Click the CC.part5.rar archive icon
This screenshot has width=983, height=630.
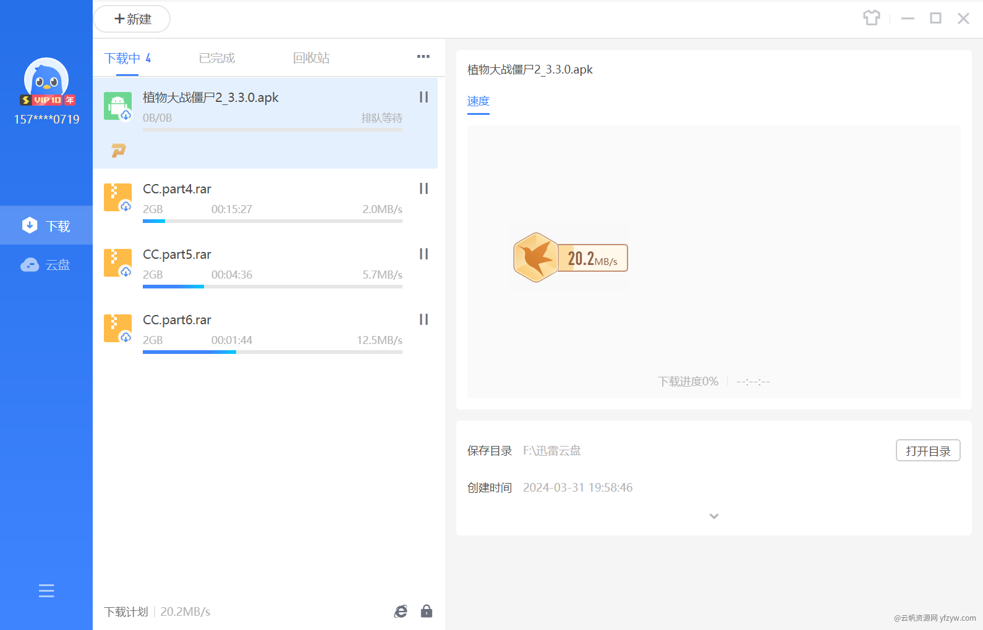(x=117, y=263)
